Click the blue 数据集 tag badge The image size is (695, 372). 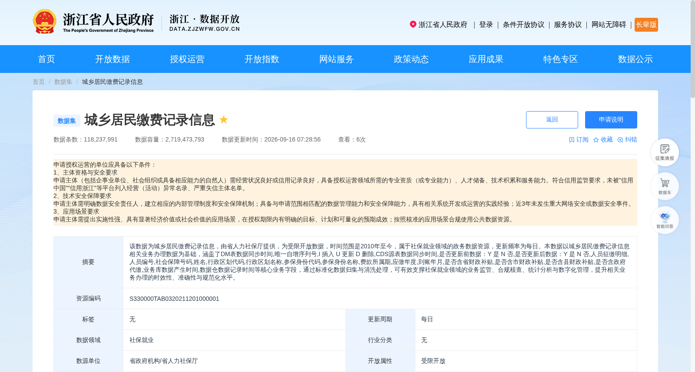[x=67, y=121]
